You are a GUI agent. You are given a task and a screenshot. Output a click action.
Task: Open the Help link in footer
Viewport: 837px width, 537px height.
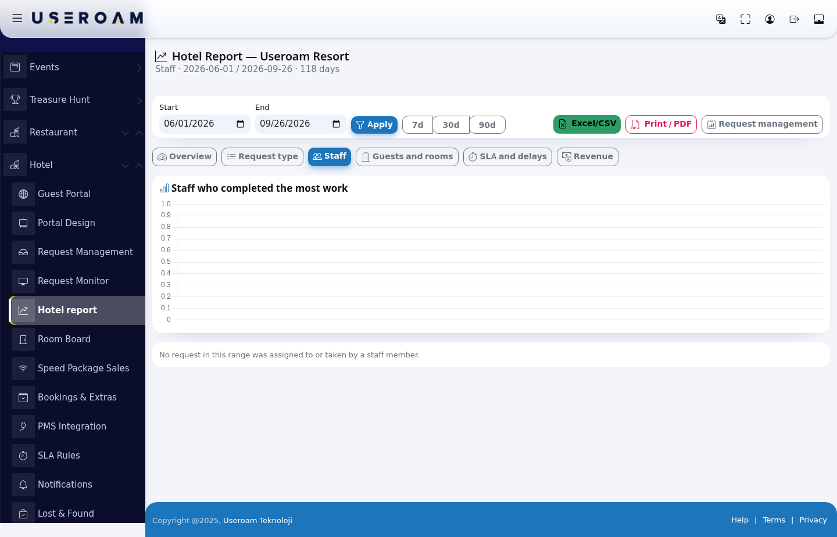point(740,520)
